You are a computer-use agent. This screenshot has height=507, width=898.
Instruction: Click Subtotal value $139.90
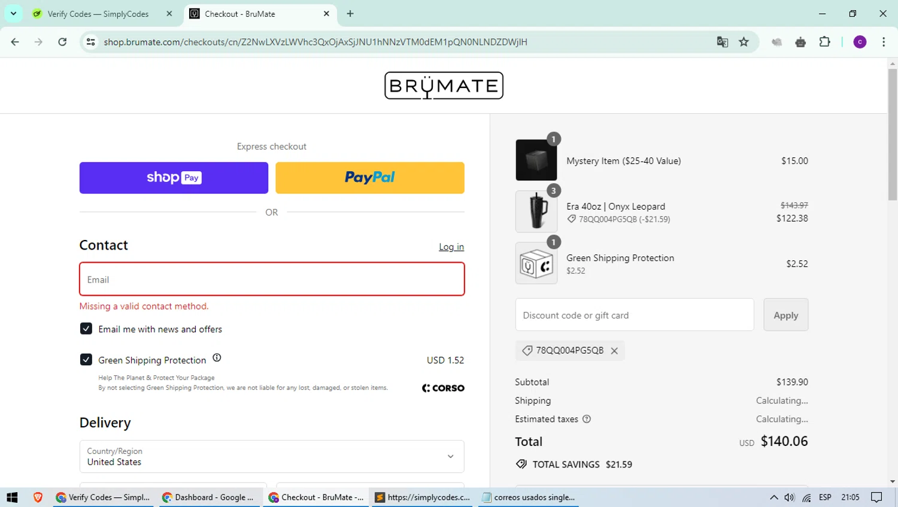coord(792,382)
